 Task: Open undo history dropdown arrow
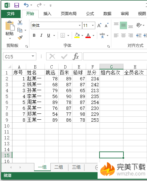point(31,5)
